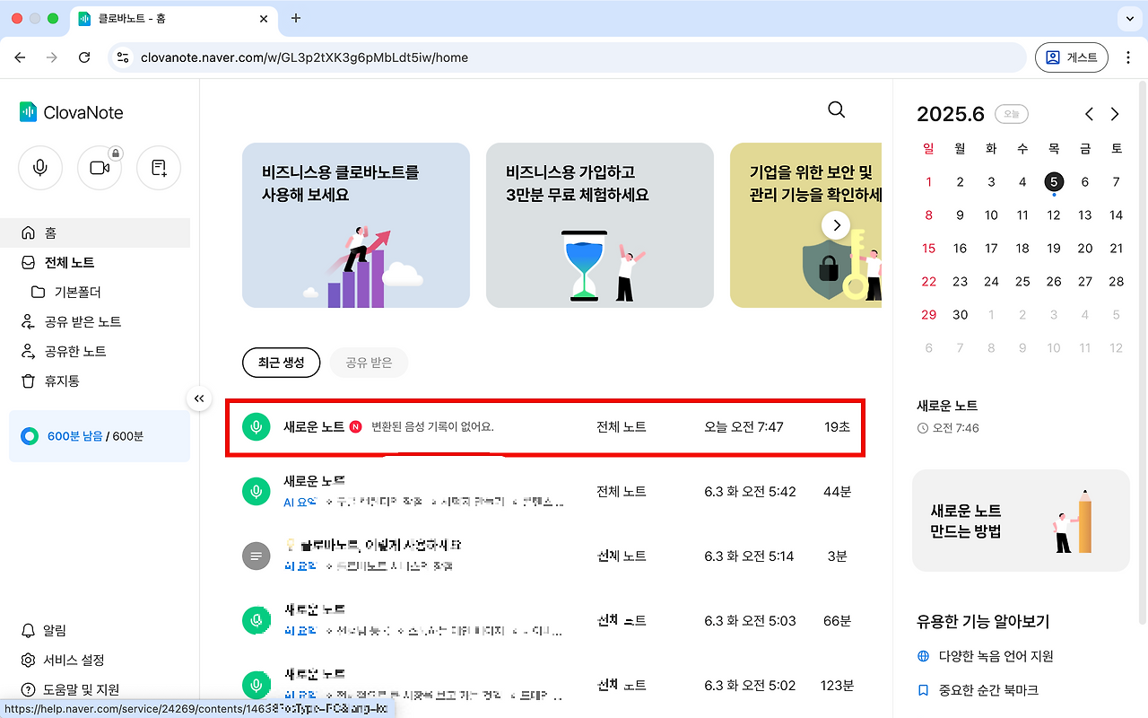The width and height of the screenshot is (1148, 718).
Task: Open the 홈 menu in sidebar
Action: click(95, 232)
